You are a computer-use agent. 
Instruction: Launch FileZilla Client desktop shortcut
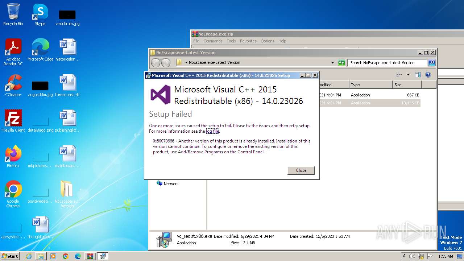[13, 121]
